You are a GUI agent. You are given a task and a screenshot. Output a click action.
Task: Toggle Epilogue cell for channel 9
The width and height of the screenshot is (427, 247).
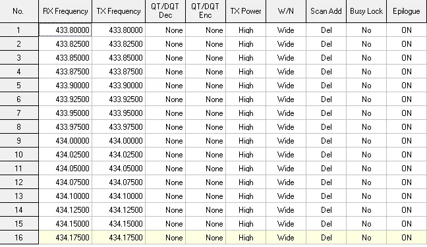coord(407,140)
